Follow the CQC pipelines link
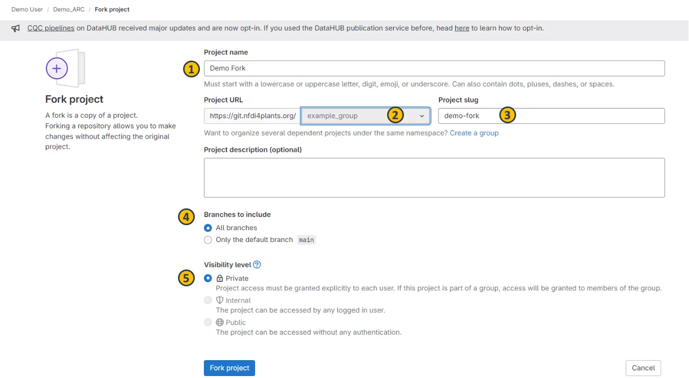Image resolution: width=689 pixels, height=378 pixels. pos(51,28)
